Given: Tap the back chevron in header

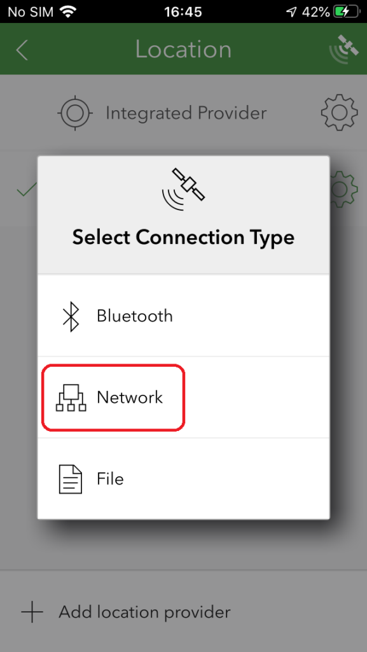Looking at the screenshot, I should (x=22, y=50).
